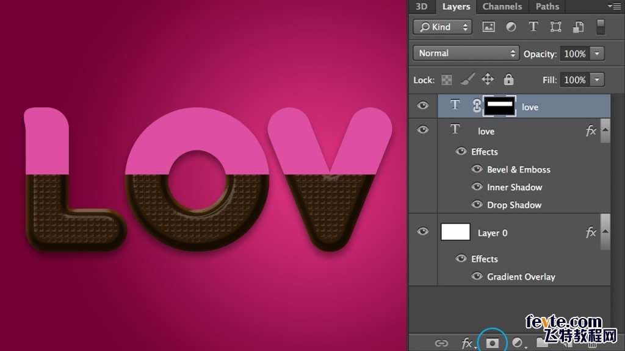This screenshot has height=351, width=625.
Task: Select the masked love layer name
Action: coord(530,107)
